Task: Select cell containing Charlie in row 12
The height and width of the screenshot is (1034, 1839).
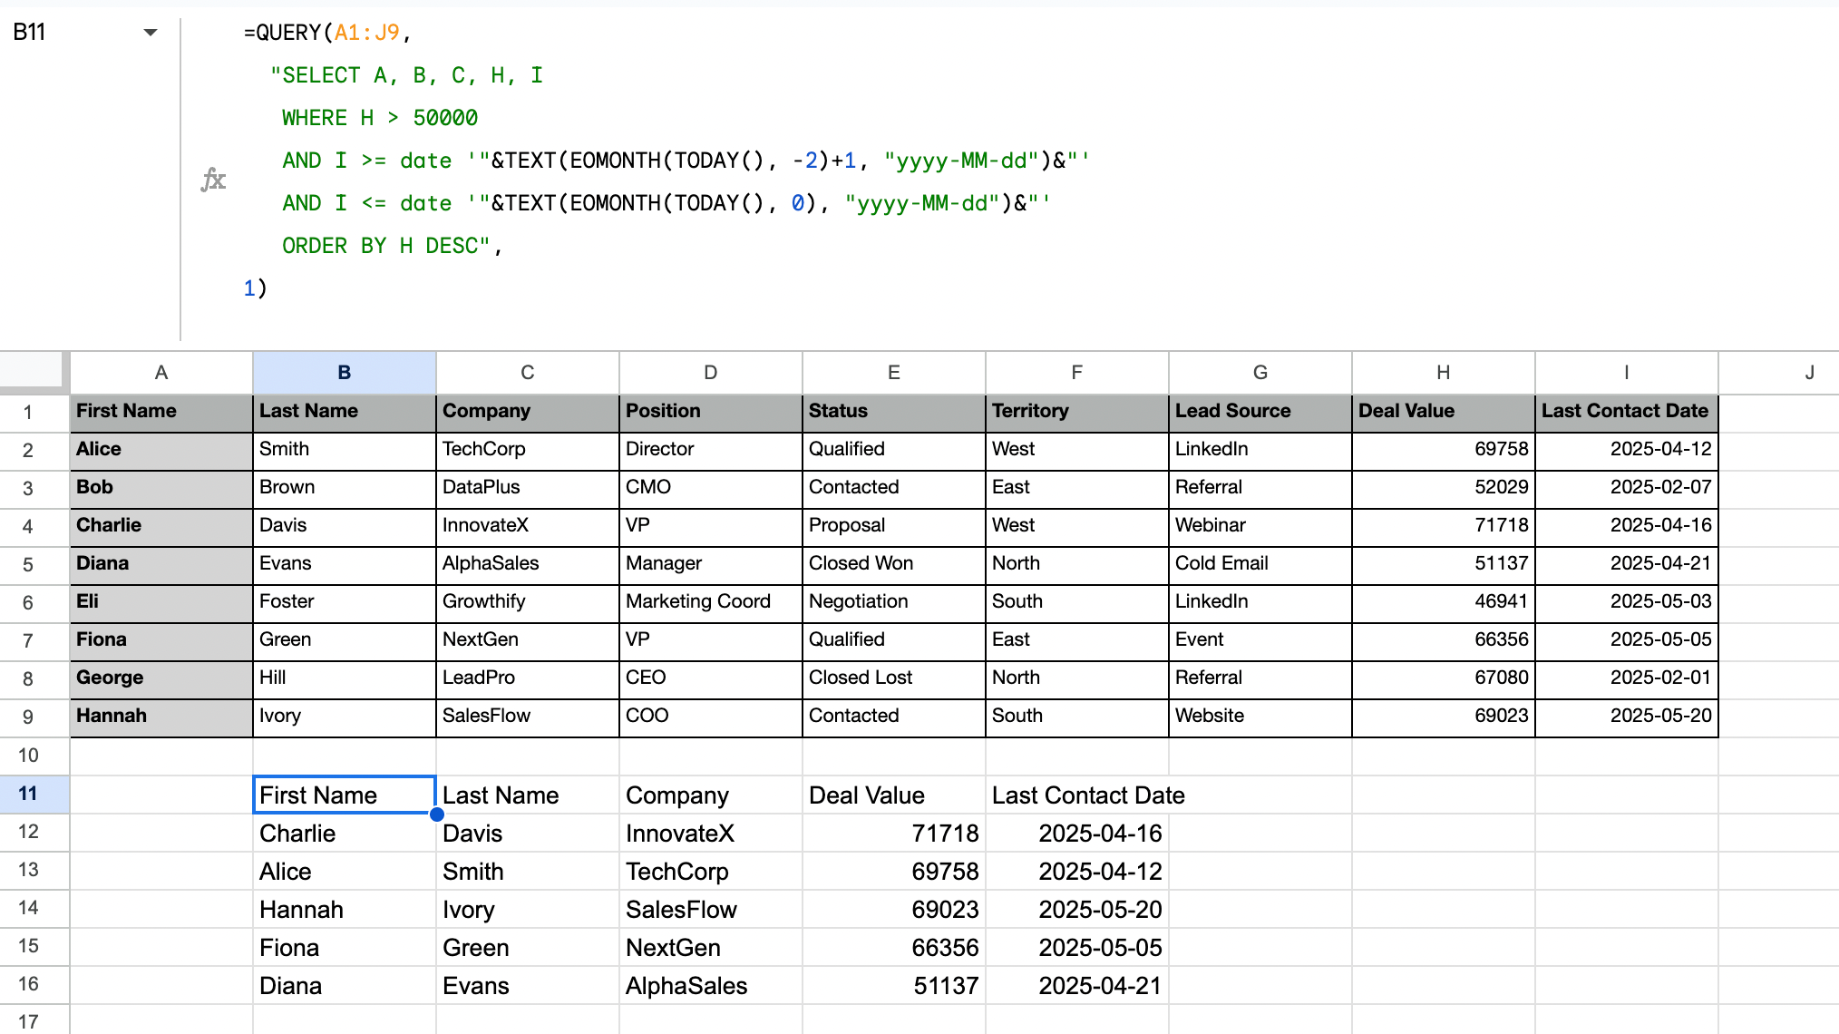Action: tap(344, 834)
